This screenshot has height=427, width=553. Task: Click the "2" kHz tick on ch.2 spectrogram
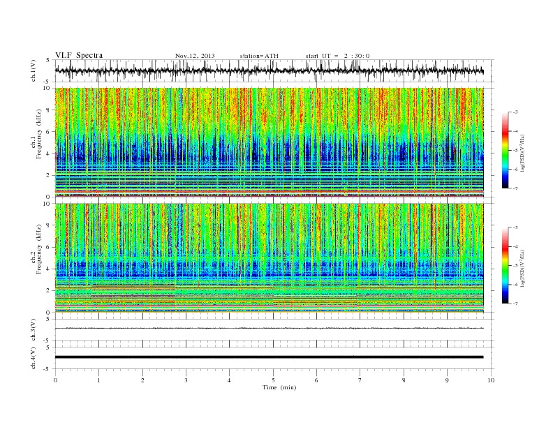(48, 291)
